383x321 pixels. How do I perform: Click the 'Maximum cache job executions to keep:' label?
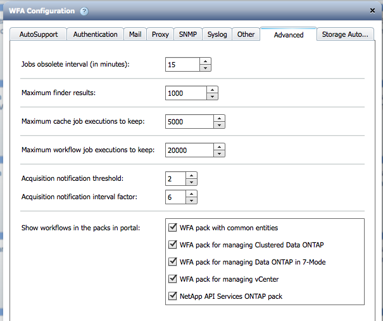83,121
